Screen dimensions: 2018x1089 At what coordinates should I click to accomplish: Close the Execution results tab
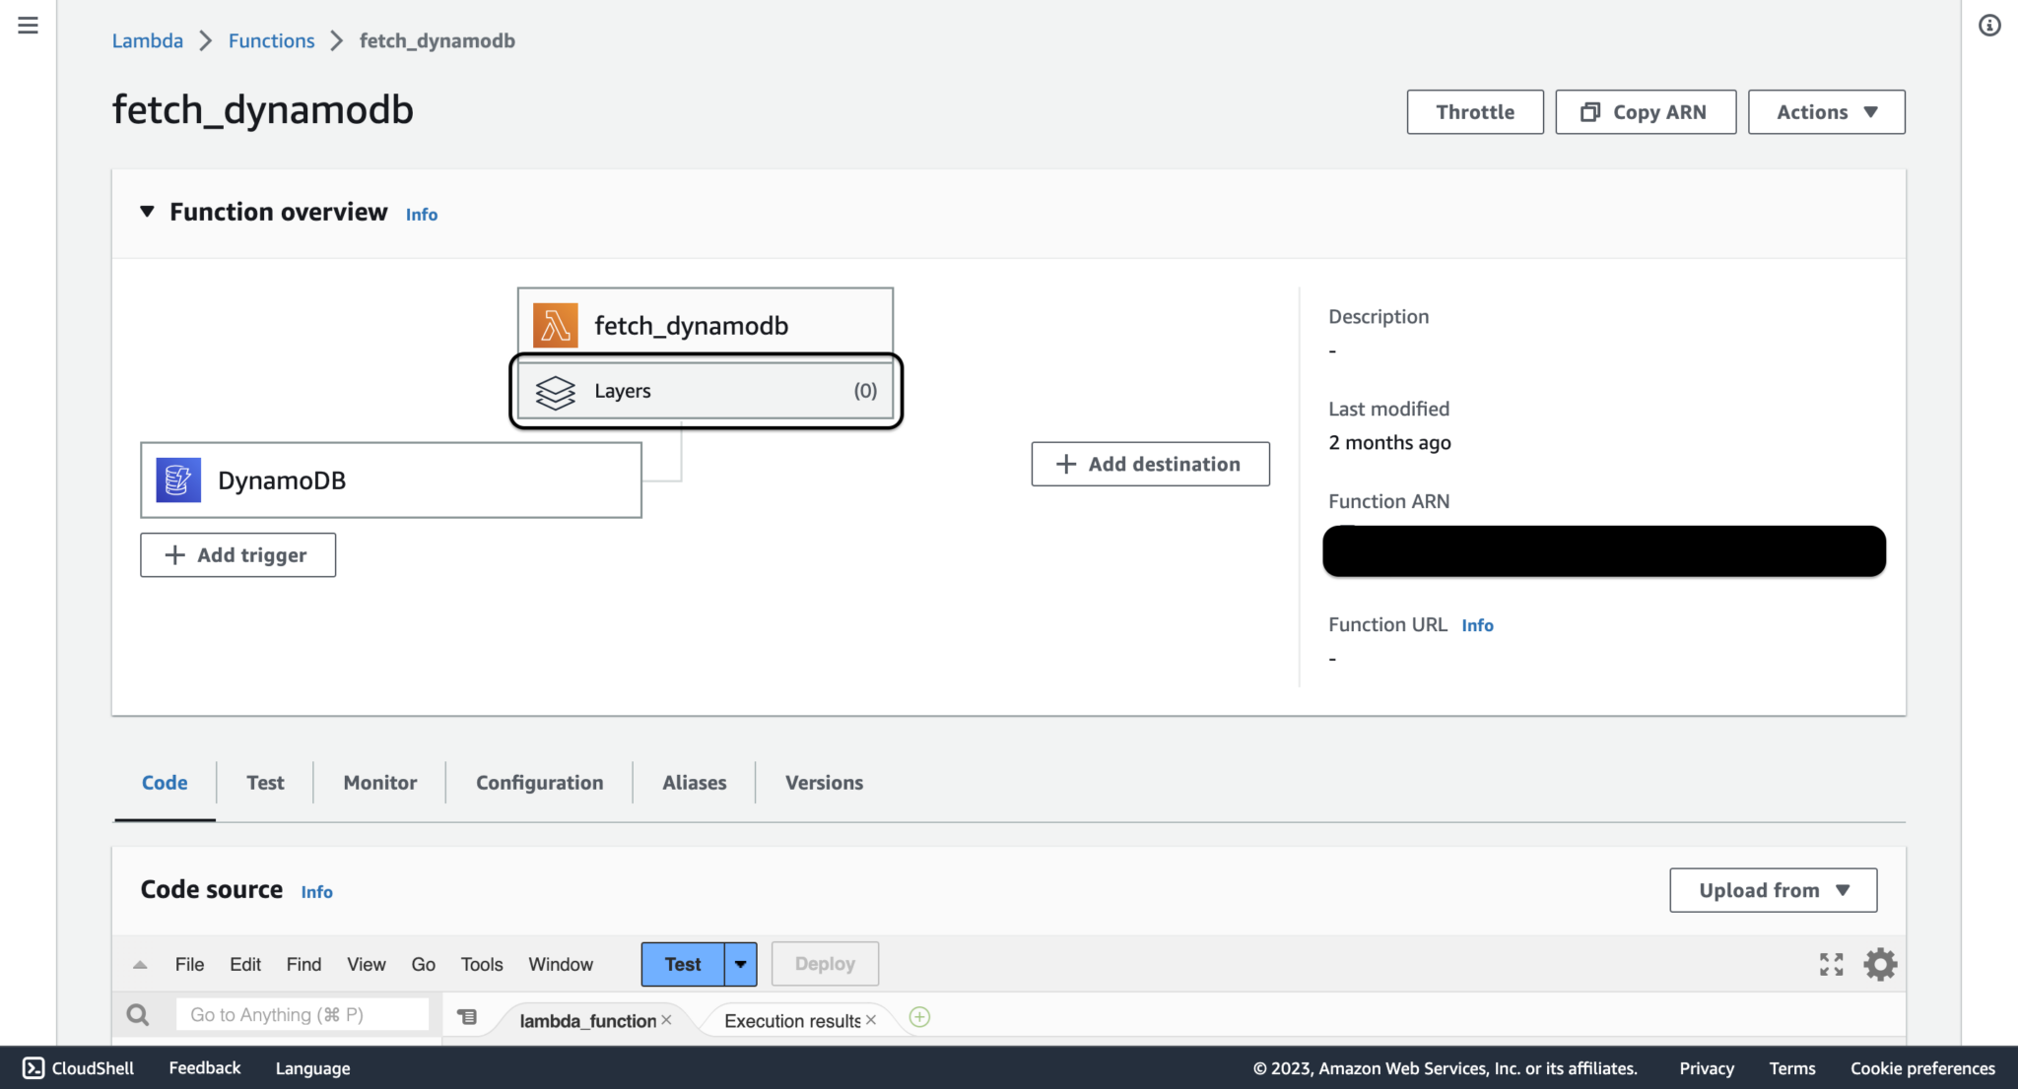tap(871, 1020)
